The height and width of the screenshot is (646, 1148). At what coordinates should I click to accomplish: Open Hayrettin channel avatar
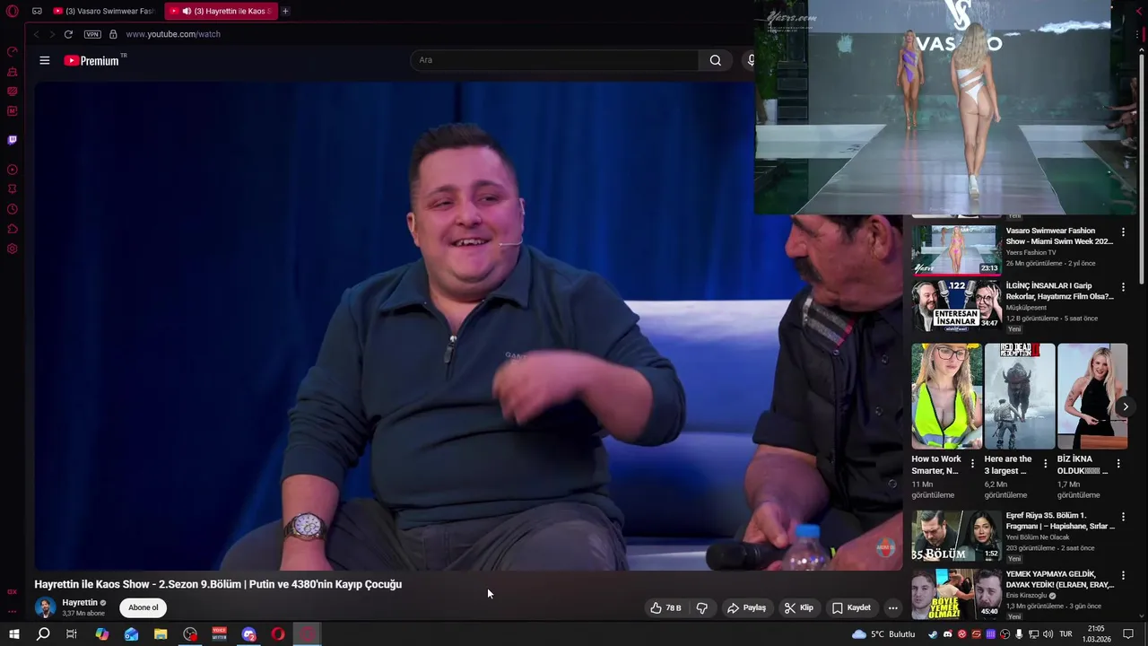tap(45, 607)
